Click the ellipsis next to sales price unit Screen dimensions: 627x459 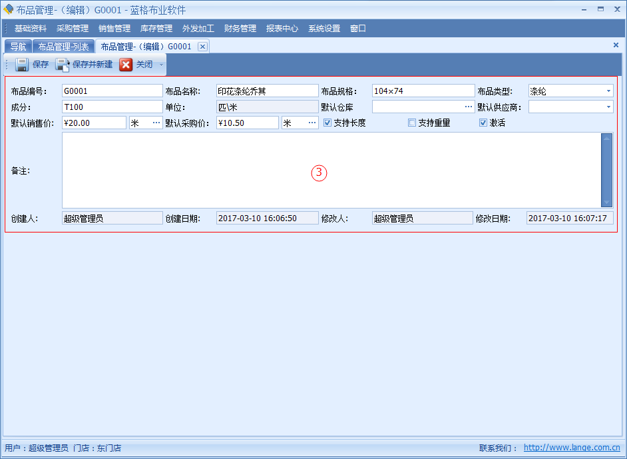pos(157,122)
